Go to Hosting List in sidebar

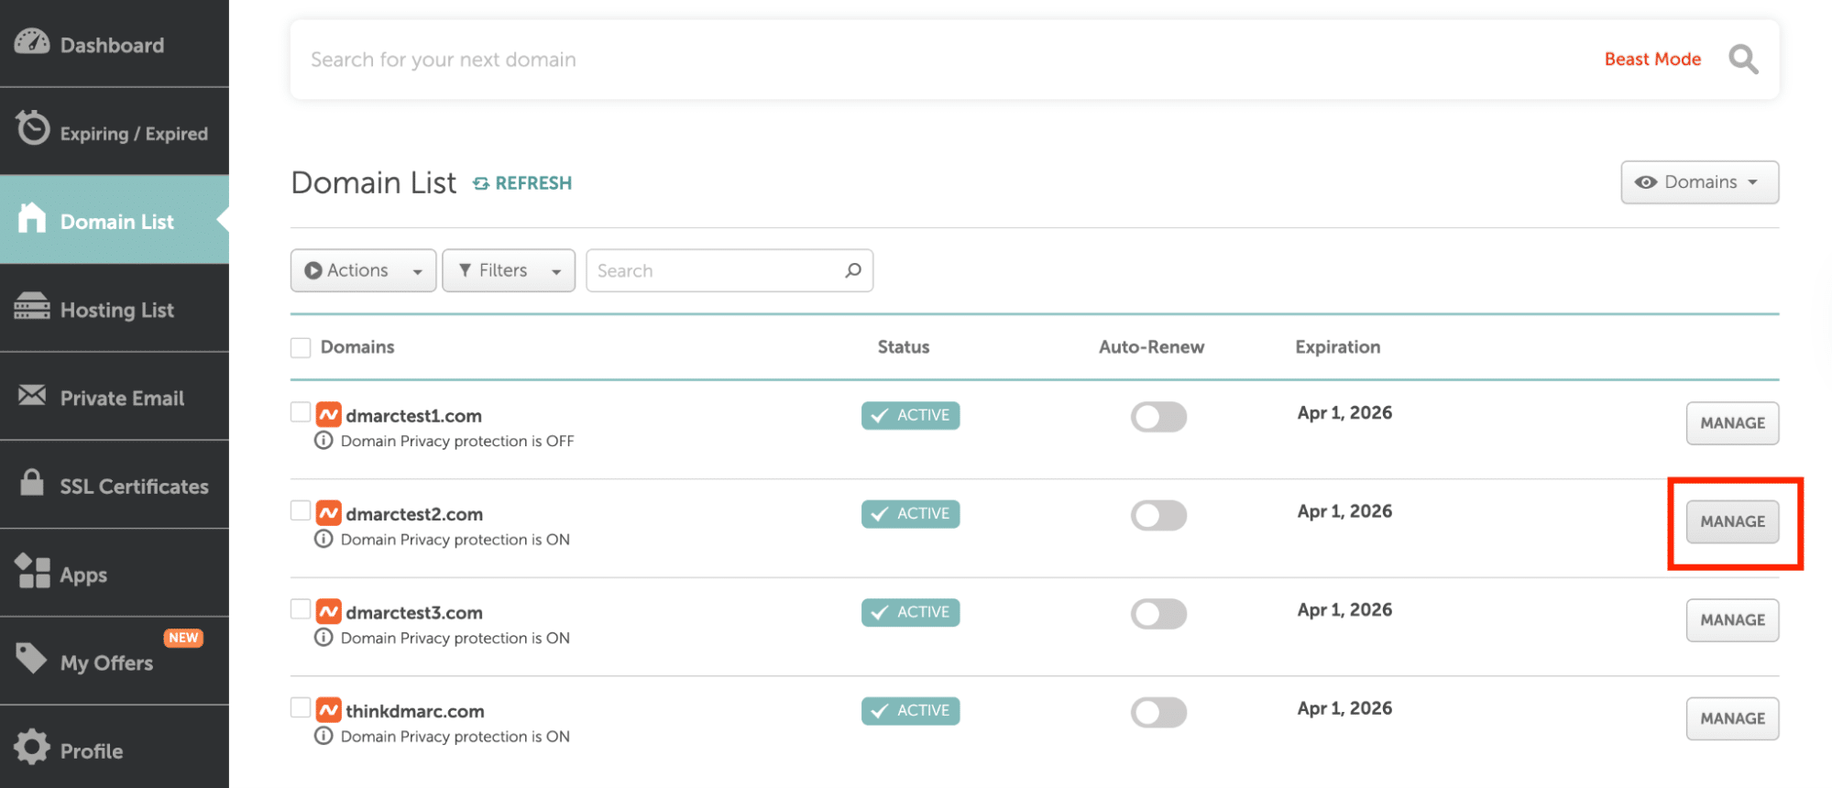(x=116, y=311)
